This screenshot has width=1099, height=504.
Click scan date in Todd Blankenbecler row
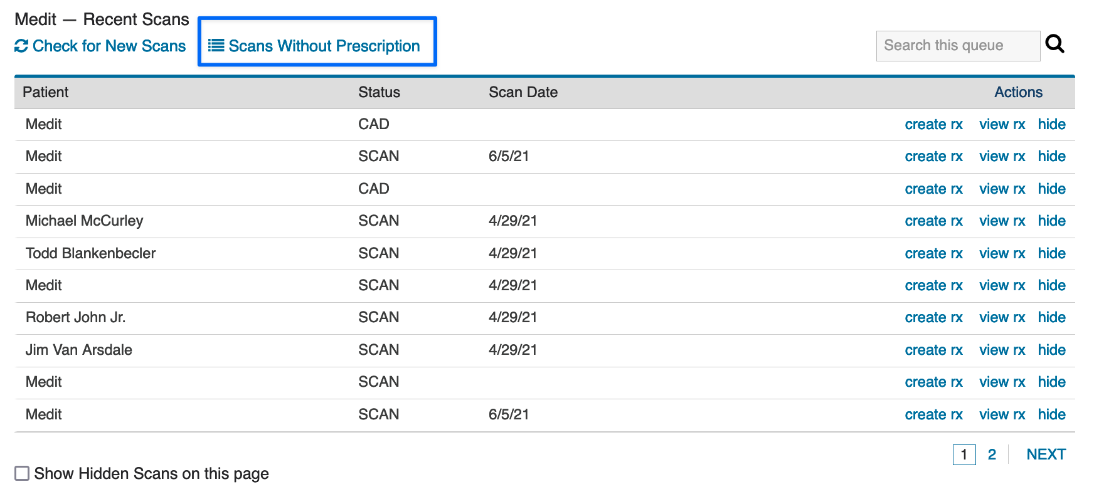coord(512,253)
